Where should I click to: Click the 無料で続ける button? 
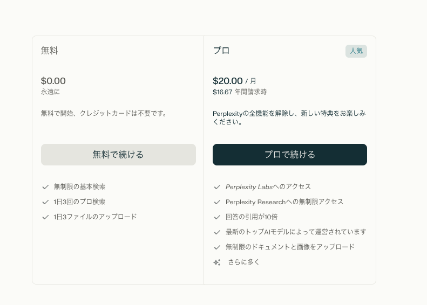(x=118, y=155)
